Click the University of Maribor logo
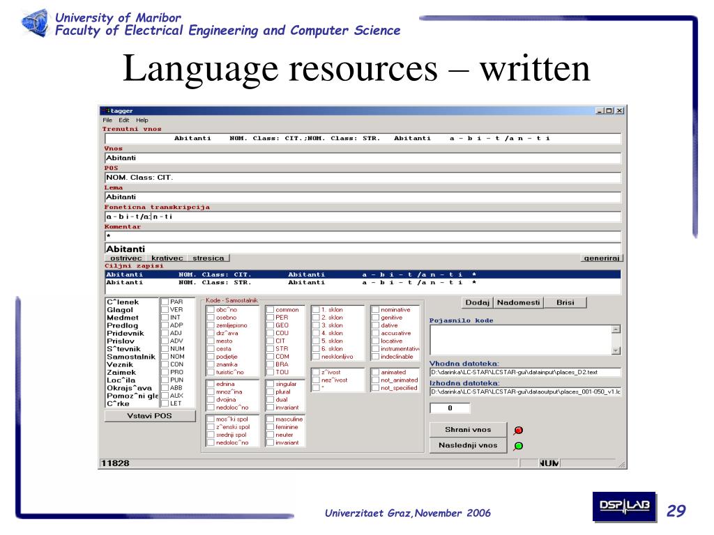The height and width of the screenshot is (535, 714). [35, 23]
